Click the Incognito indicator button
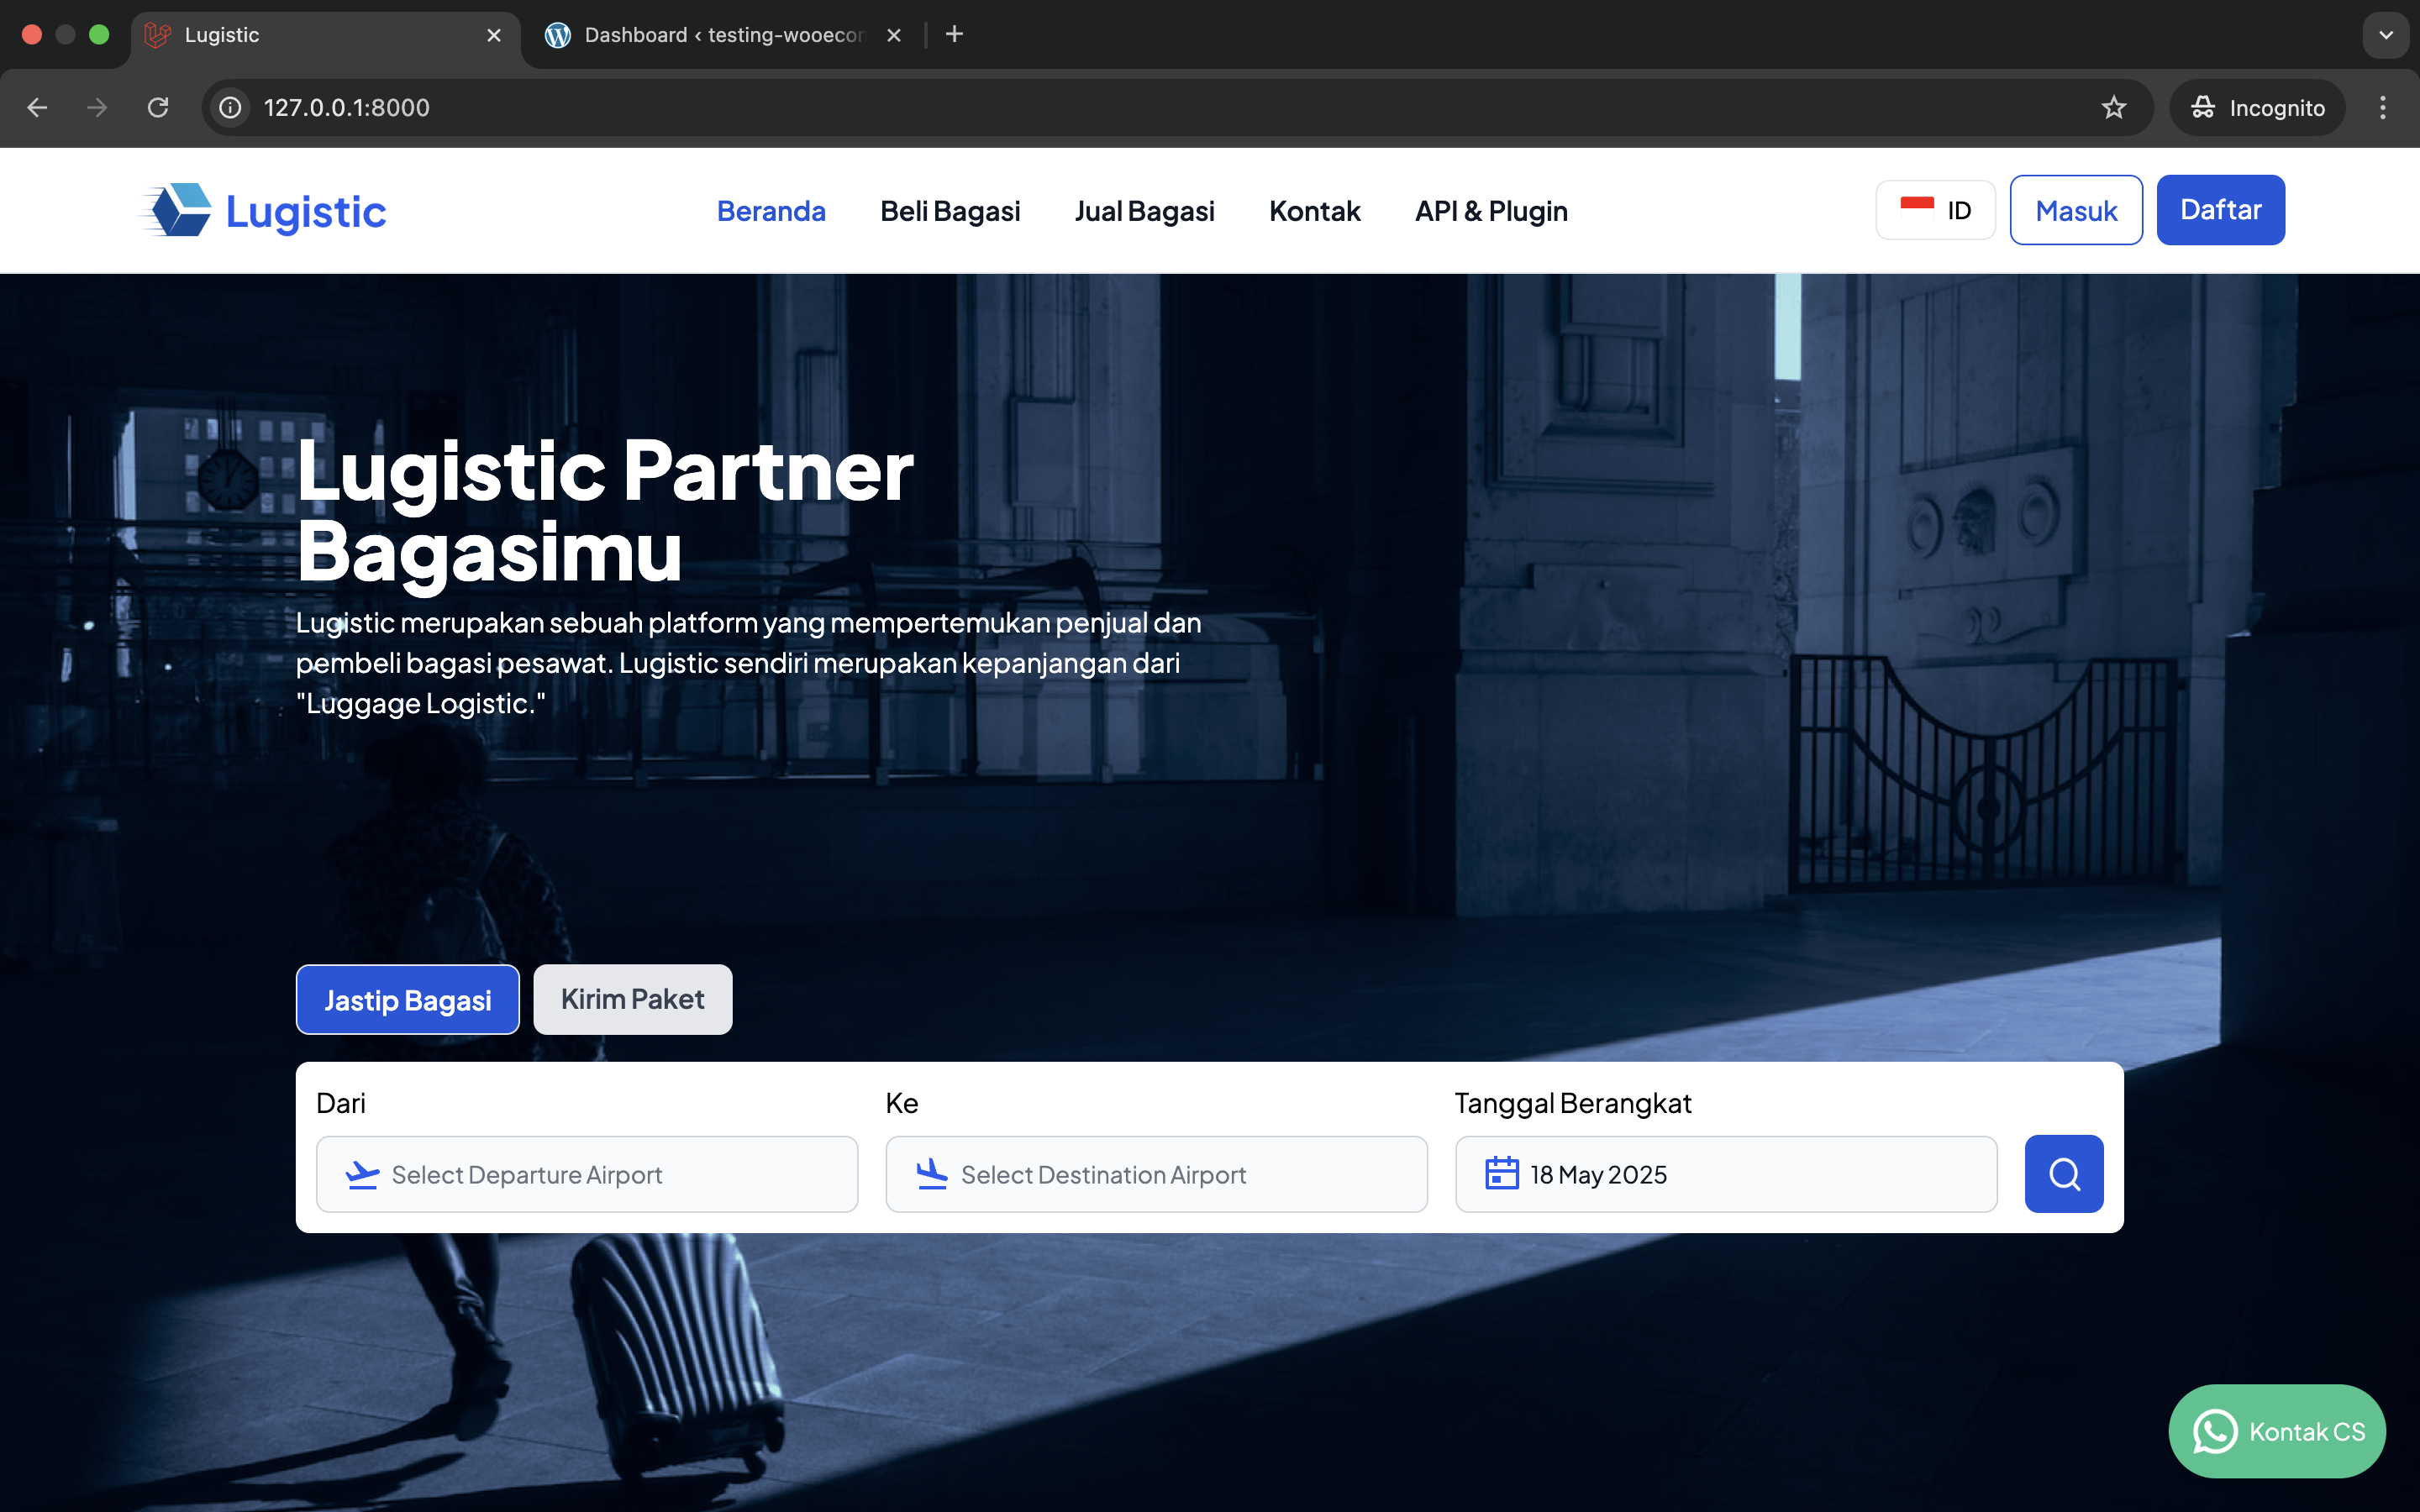2420x1512 pixels. pos(2257,107)
